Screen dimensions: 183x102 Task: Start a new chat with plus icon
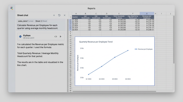click(x=54, y=15)
